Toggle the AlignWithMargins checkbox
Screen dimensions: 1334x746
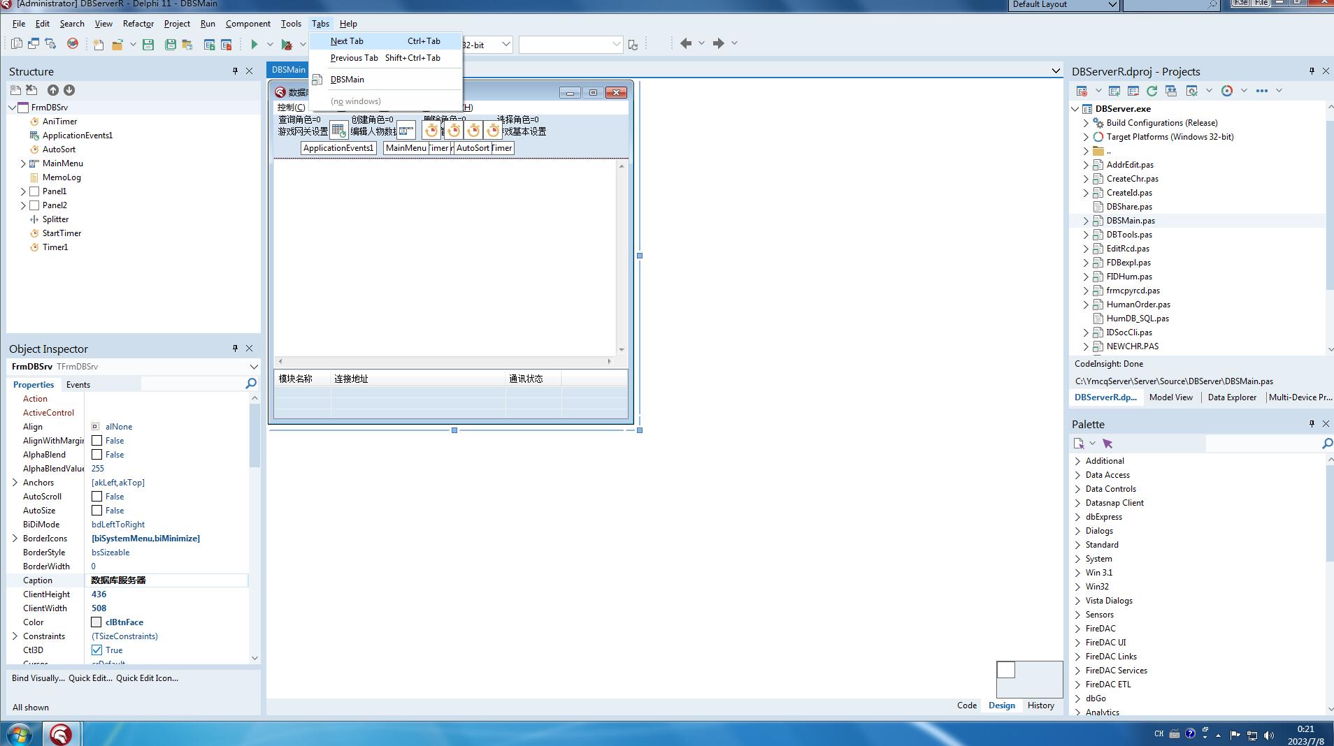96,441
